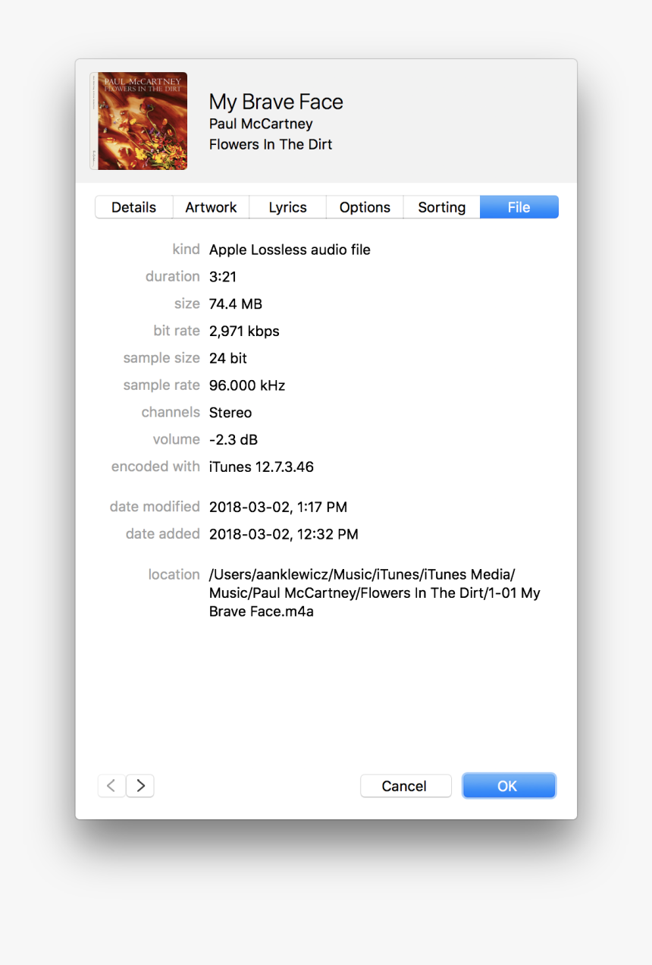
Task: Confirm changes with the OK button
Action: (x=509, y=785)
